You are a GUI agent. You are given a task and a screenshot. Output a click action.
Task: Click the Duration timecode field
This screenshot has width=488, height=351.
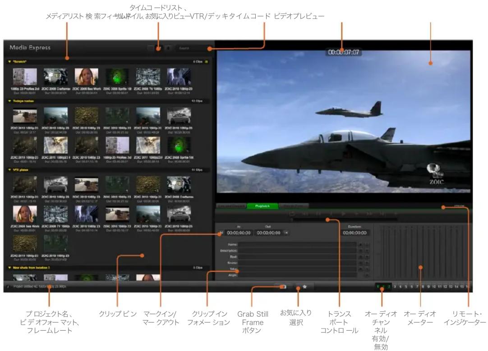pyautogui.click(x=355, y=232)
